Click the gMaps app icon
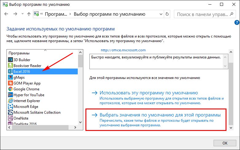This screenshot has height=150, width=240. [x=10, y=77]
